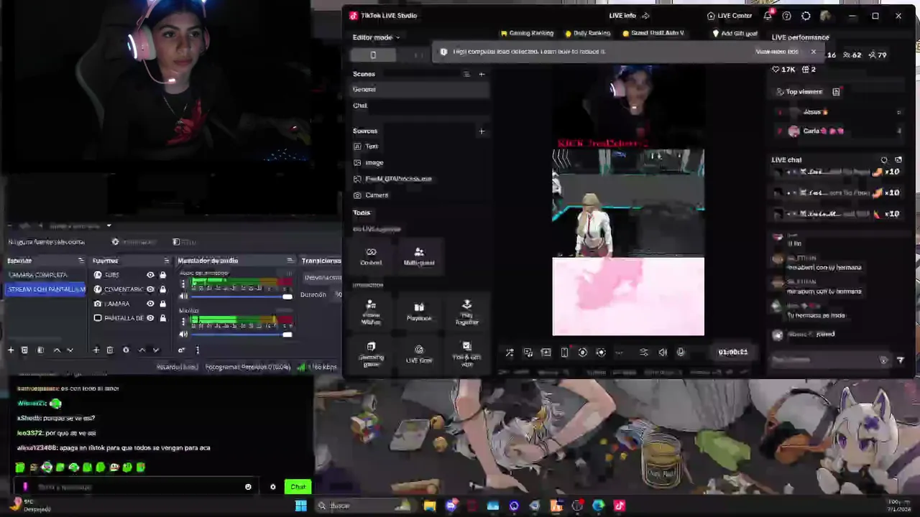Viewport: 920px width, 517px height.
Task: Open TikTok LIVE Studio settings gear
Action: pyautogui.click(x=806, y=16)
